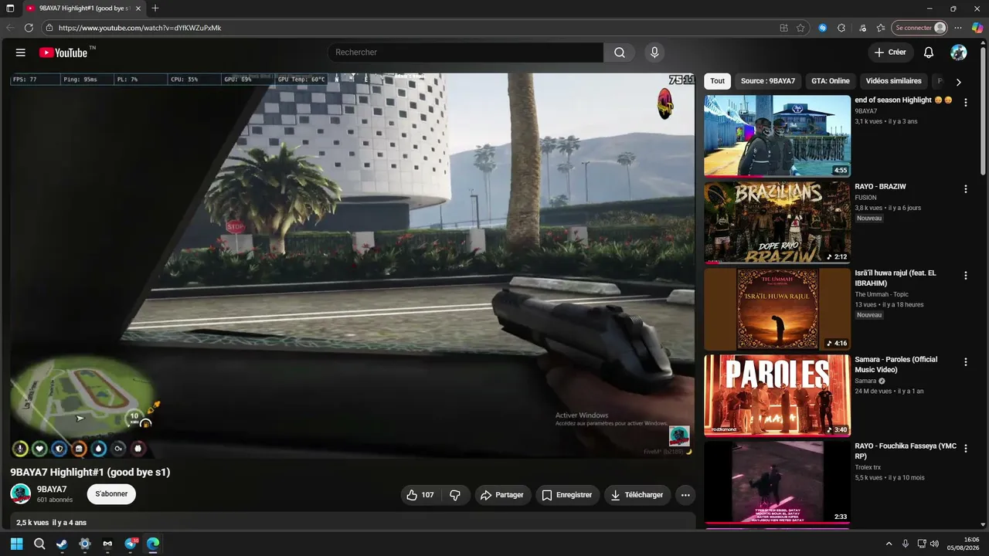
Task: Open the Copilot icon
Action: click(977, 28)
